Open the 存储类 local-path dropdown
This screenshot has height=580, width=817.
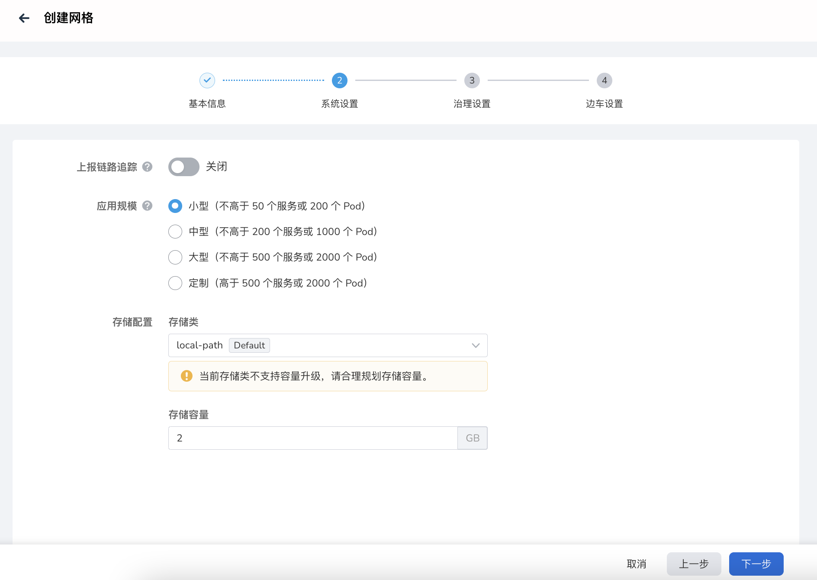tap(328, 345)
